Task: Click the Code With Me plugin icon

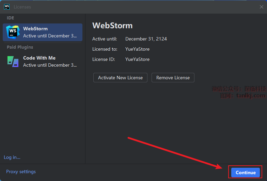Action: coord(13,61)
